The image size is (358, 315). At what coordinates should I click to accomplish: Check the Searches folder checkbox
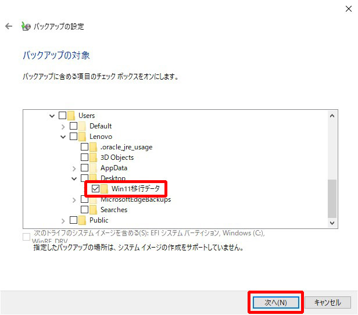tap(84, 210)
